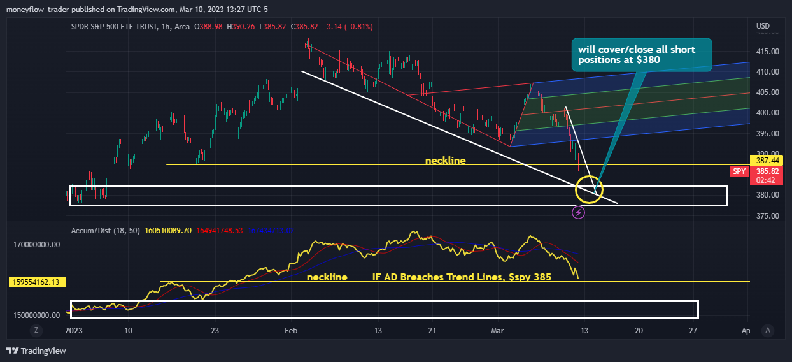Click the SPY symbol tag on price axis
The height and width of the screenshot is (362, 792).
point(739,171)
